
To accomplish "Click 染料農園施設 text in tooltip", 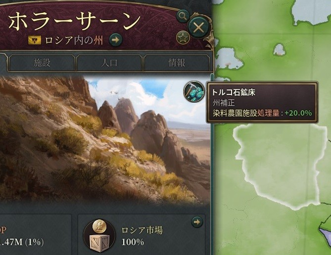I will click(235, 113).
